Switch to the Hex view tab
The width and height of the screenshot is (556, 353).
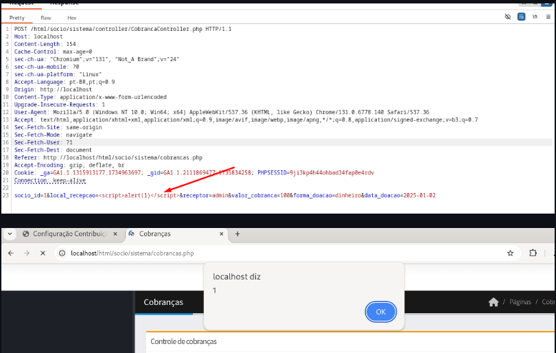pos(71,18)
